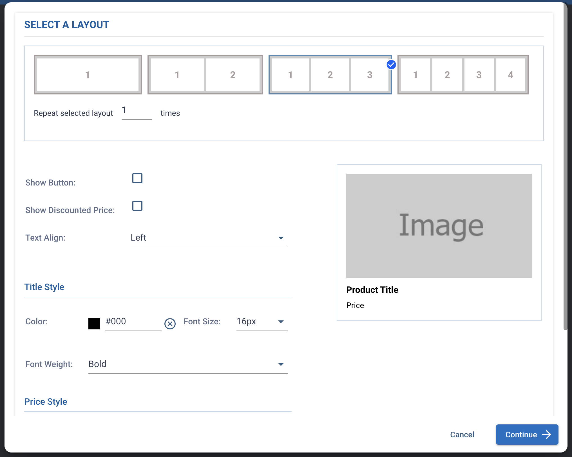Select the two-column layout thumbnail

point(205,75)
